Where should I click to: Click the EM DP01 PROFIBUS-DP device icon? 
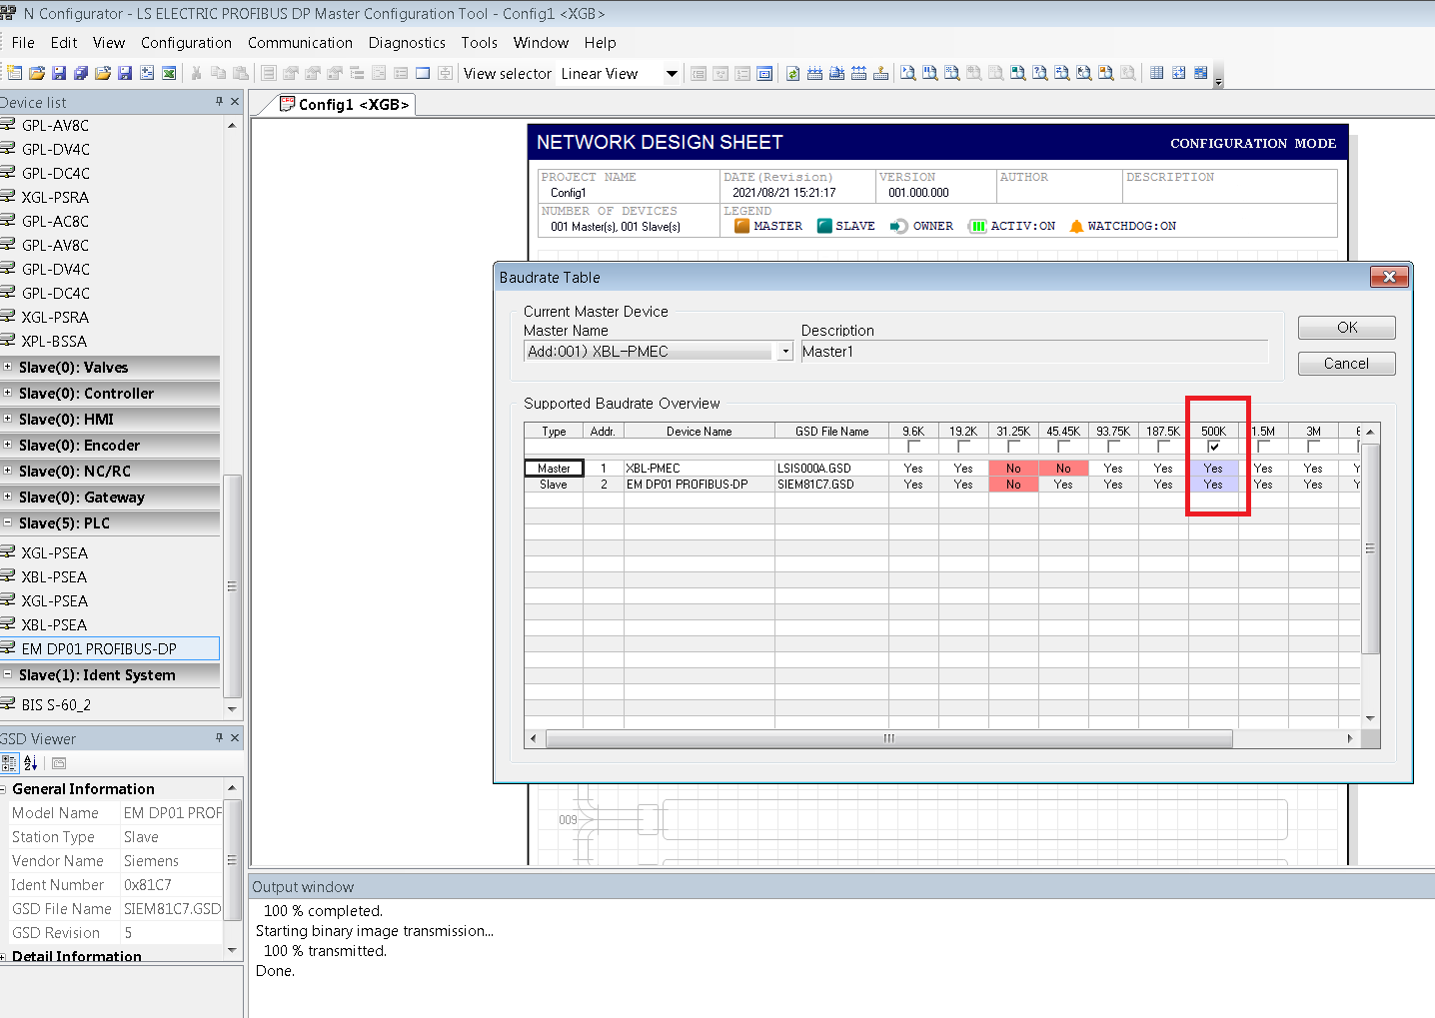pos(8,648)
